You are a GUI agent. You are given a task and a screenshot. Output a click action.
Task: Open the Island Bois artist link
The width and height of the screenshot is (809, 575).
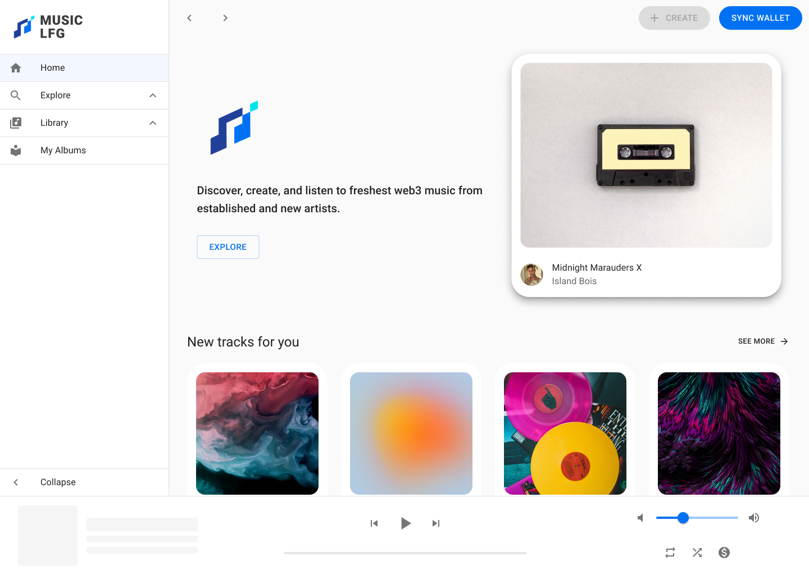[574, 281]
